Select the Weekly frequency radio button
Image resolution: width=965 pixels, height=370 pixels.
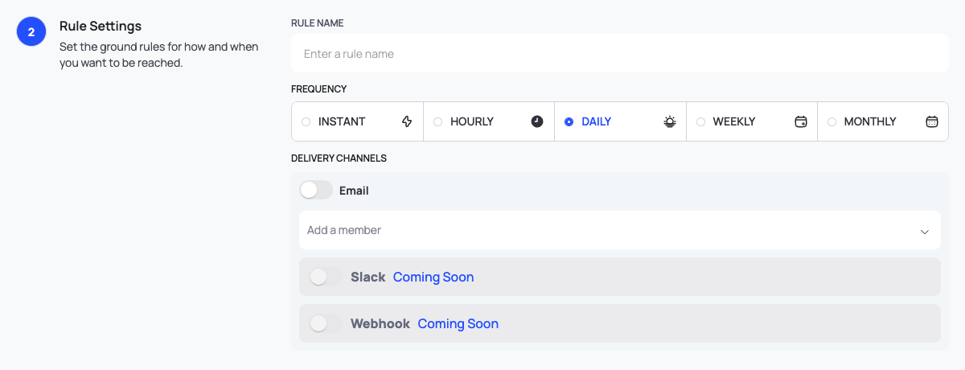pyautogui.click(x=700, y=122)
